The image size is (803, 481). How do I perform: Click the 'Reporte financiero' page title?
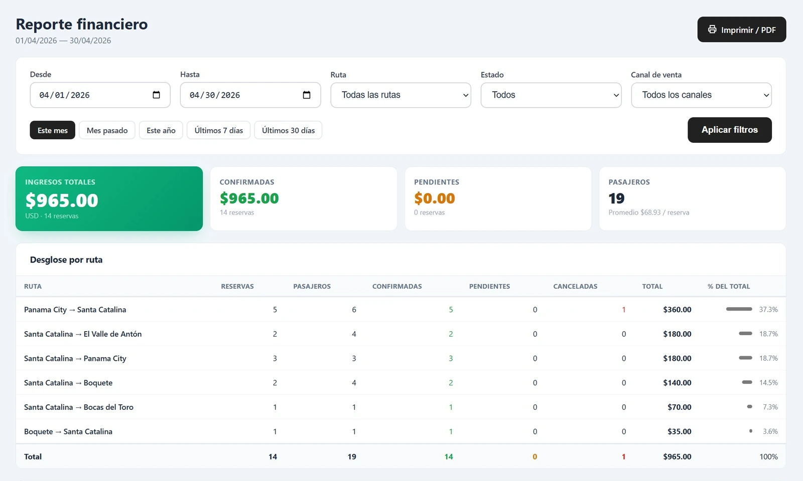point(82,24)
